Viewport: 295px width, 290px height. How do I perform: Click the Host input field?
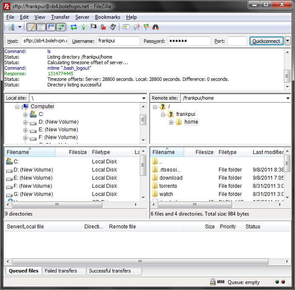[x=45, y=41]
